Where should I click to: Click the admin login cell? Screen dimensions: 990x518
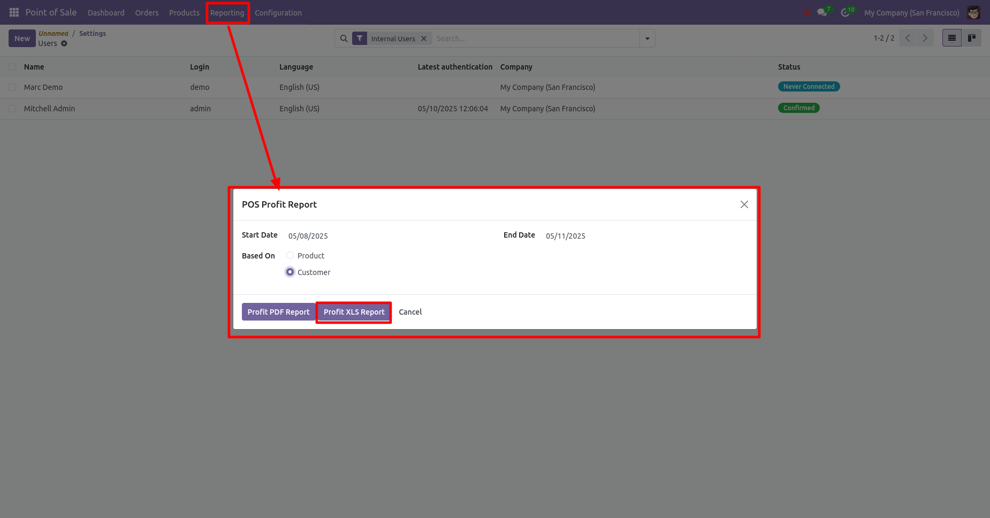coord(200,109)
